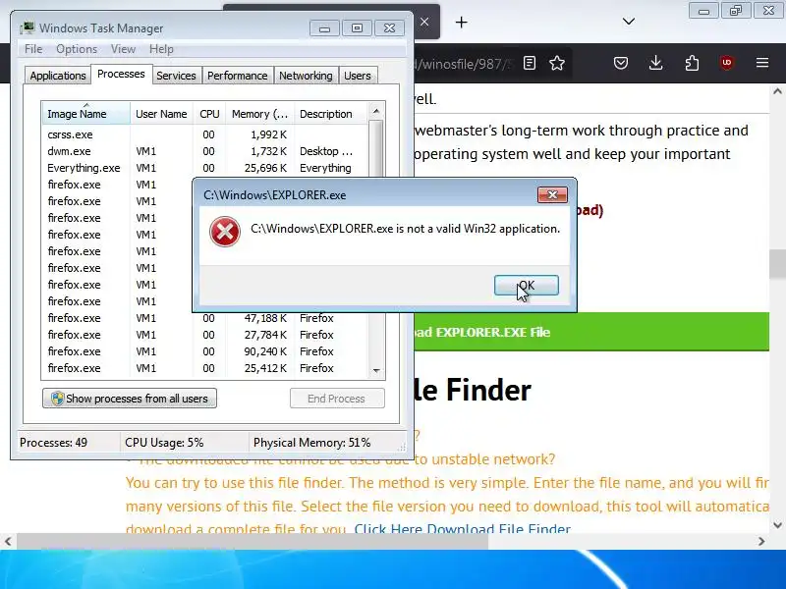Maximize the Task Manager window
The height and width of the screenshot is (589, 786).
pos(357,28)
